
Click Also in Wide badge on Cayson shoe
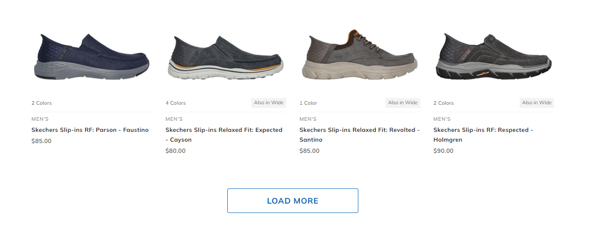(x=269, y=103)
